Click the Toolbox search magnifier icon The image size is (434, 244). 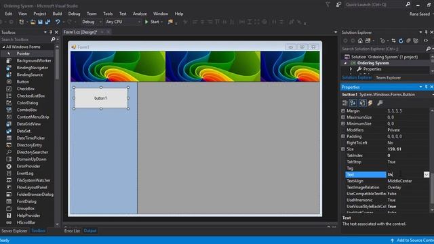(53, 39)
